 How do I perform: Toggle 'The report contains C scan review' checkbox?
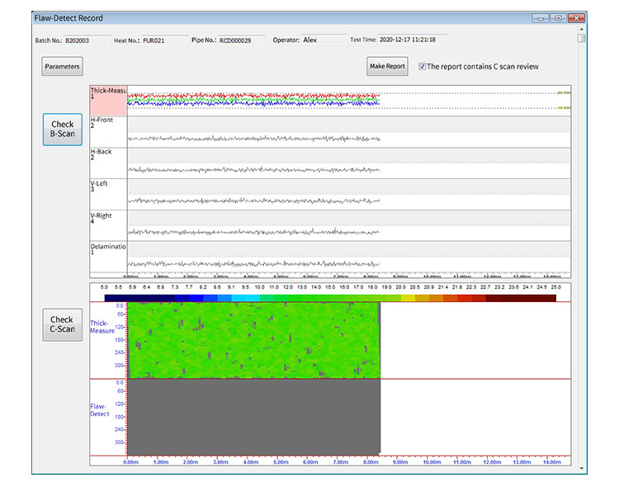point(423,67)
